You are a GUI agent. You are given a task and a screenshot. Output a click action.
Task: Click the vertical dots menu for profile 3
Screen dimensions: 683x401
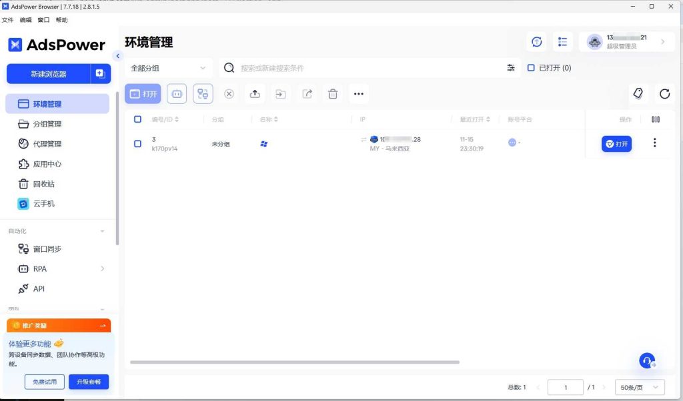pos(654,143)
